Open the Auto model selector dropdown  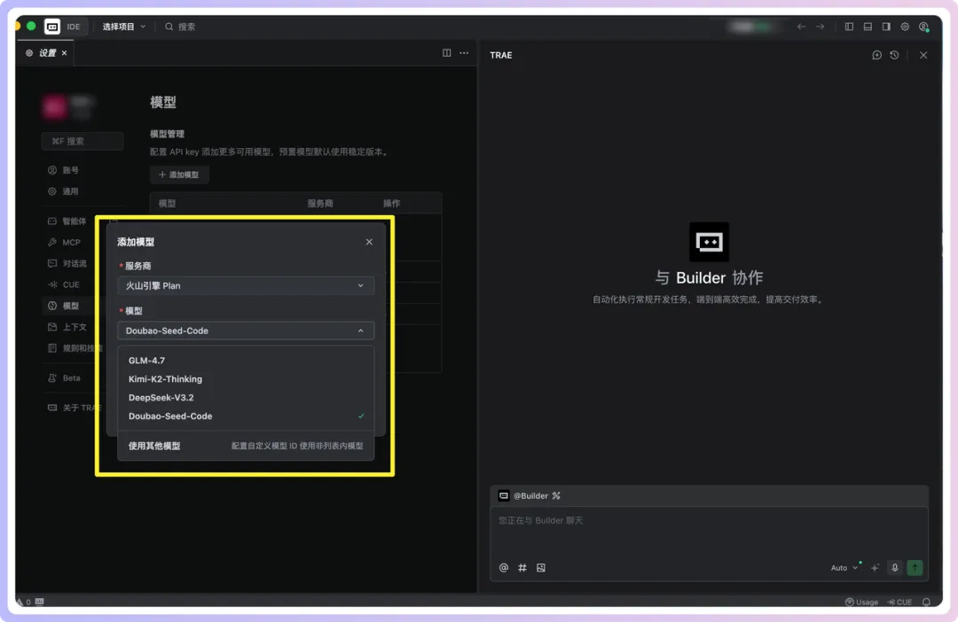pos(844,567)
